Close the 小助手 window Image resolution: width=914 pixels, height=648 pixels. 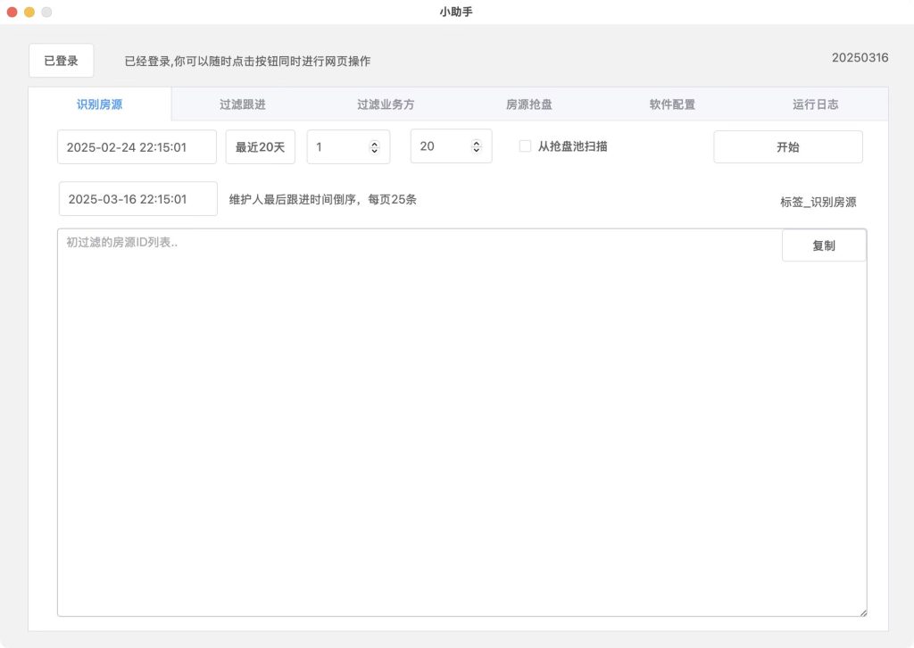pyautogui.click(x=12, y=12)
